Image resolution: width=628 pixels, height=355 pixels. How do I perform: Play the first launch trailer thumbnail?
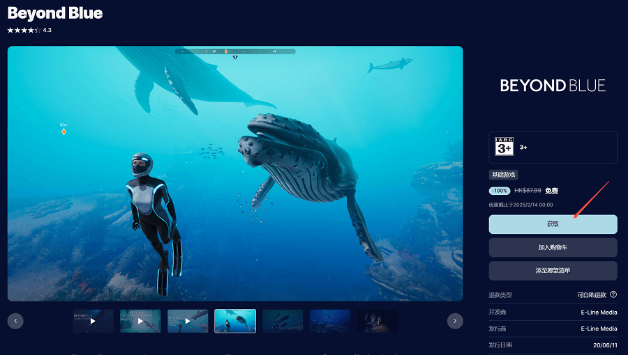(93, 321)
